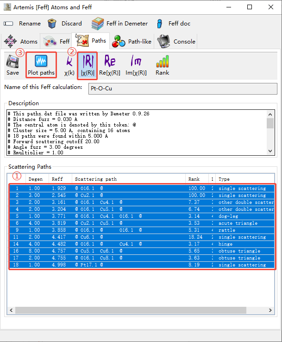Viewport: 282px width, 342px height.
Task: Select the χ(k) plot space icon
Action: point(69,65)
